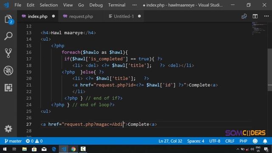
Task: Click the Complete link text on line 21
Action: [x=199, y=85]
